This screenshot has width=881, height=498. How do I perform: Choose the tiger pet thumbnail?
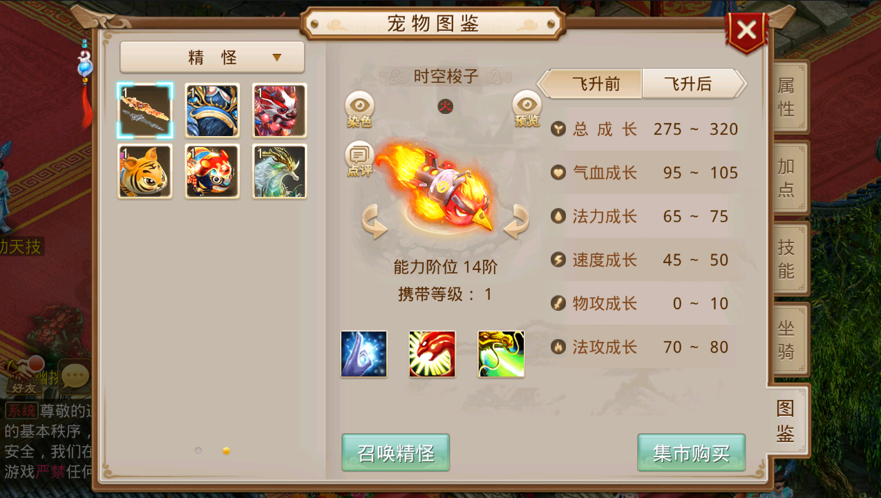[145, 171]
